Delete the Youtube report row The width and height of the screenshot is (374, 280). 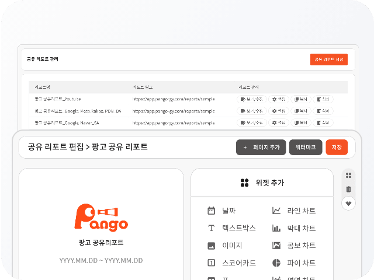[323, 99]
